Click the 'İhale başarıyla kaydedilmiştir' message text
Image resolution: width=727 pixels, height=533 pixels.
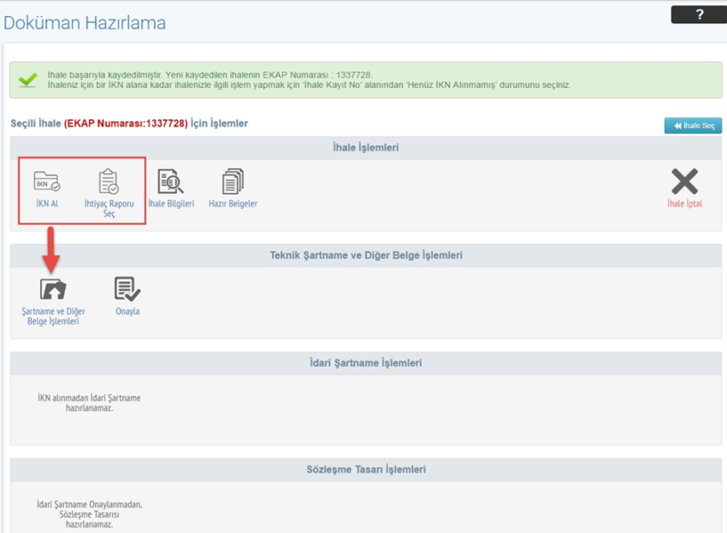pyautogui.click(x=210, y=75)
